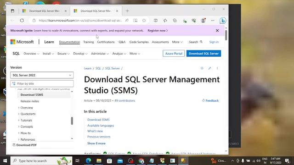The height and width of the screenshot is (165, 294).
Task: Open a new browser tab
Action: pos(127,11)
